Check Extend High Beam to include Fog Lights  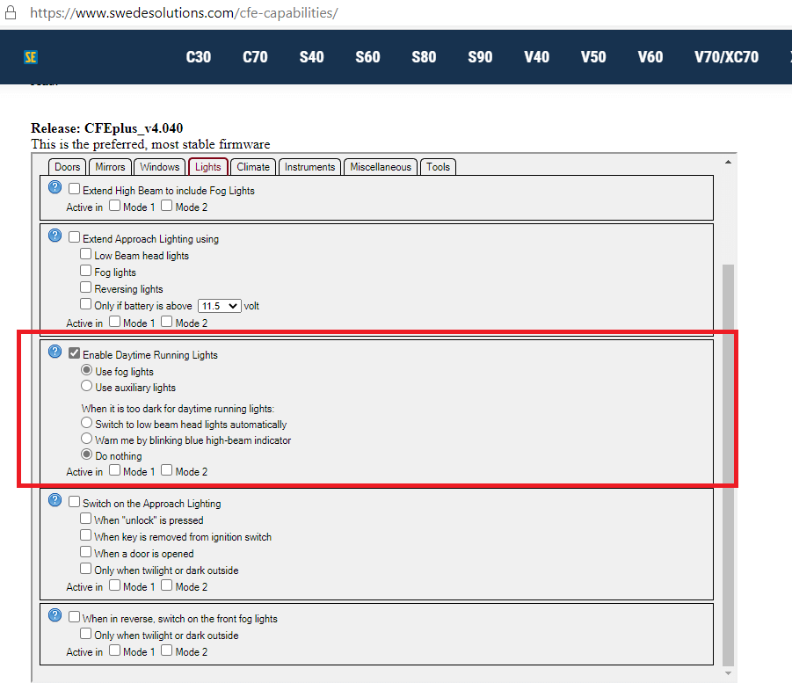pyautogui.click(x=74, y=189)
